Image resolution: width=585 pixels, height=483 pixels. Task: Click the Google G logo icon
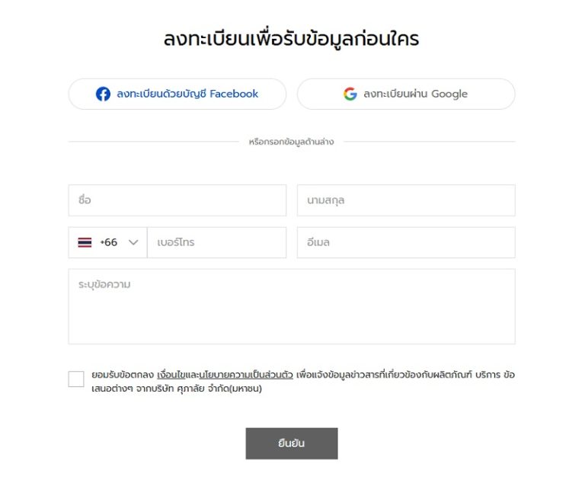click(x=350, y=94)
